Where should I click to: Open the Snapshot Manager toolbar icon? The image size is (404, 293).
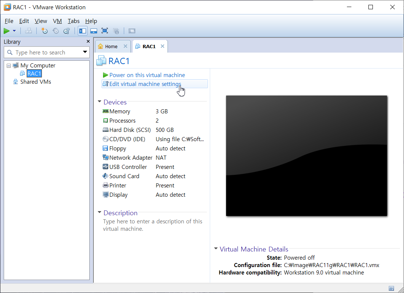[x=67, y=31]
